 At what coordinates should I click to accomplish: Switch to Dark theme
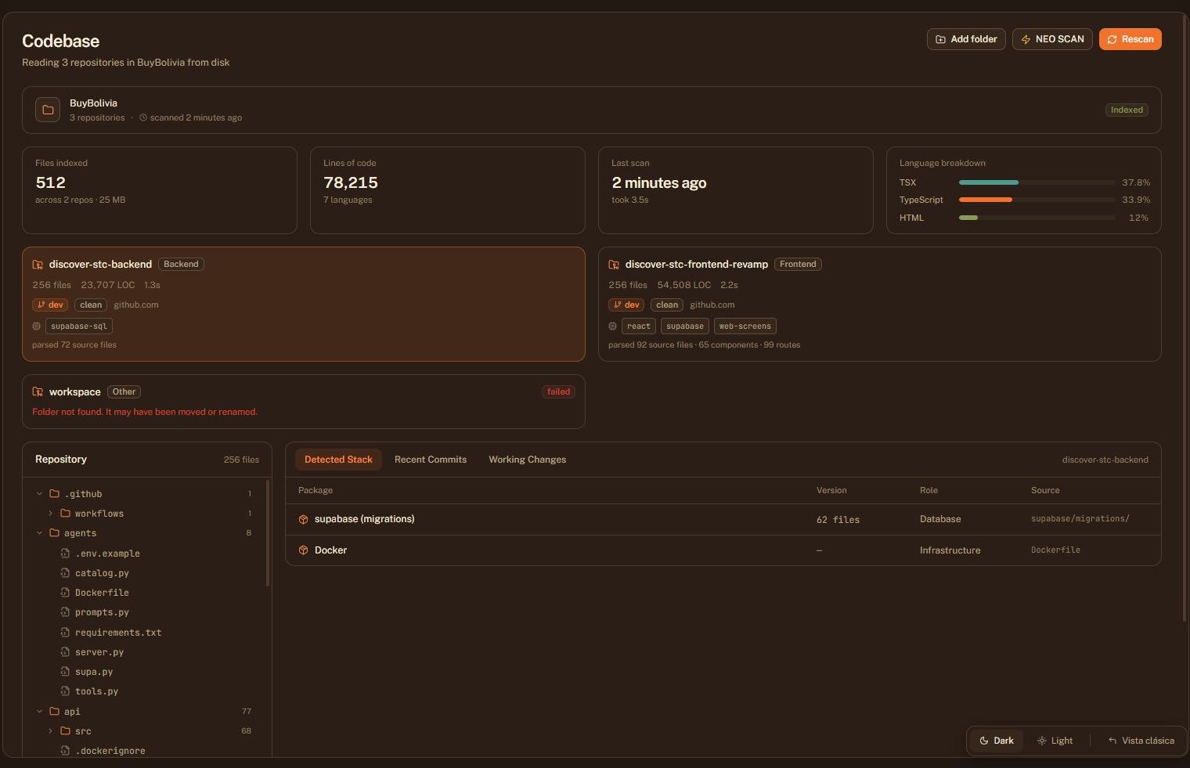[997, 741]
